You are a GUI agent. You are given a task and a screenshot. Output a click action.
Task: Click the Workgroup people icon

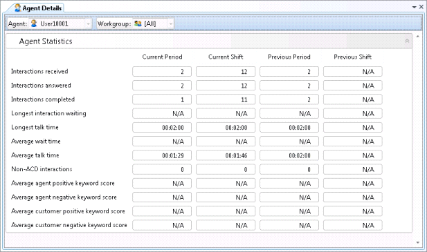click(138, 23)
